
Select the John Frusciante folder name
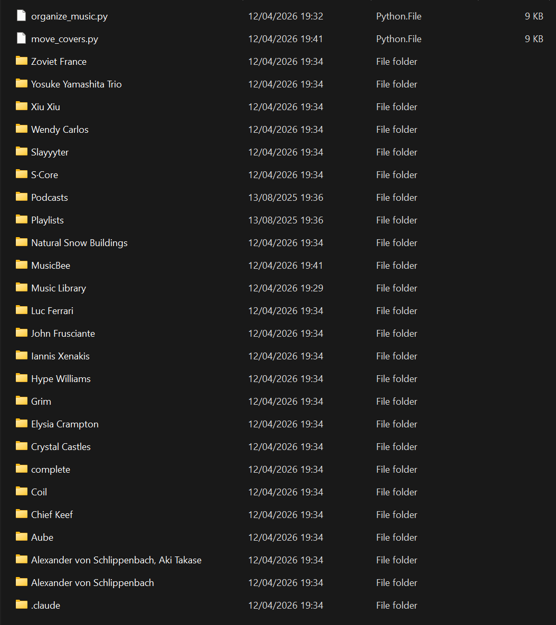tap(63, 334)
